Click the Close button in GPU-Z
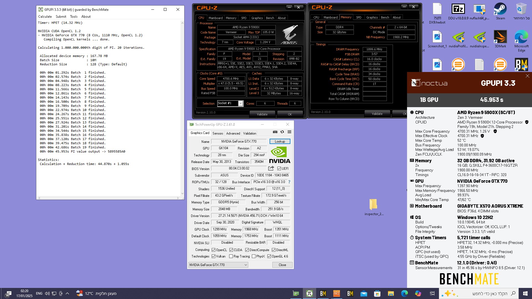Image resolution: width=532 pixels, height=299 pixels. [x=282, y=265]
